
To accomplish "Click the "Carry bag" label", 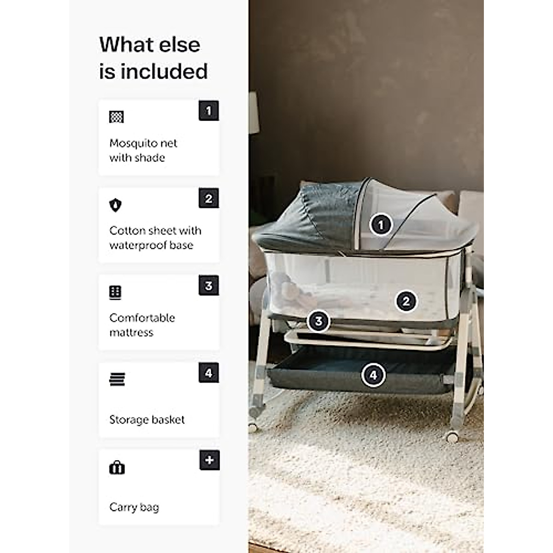I will pyautogui.click(x=134, y=507).
